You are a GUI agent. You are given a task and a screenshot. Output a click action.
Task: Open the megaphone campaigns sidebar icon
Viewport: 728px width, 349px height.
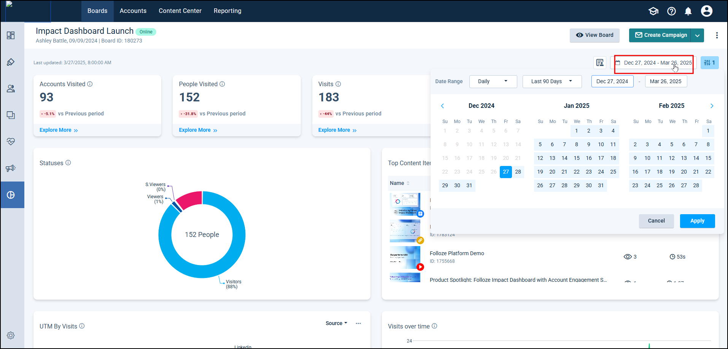tap(11, 168)
